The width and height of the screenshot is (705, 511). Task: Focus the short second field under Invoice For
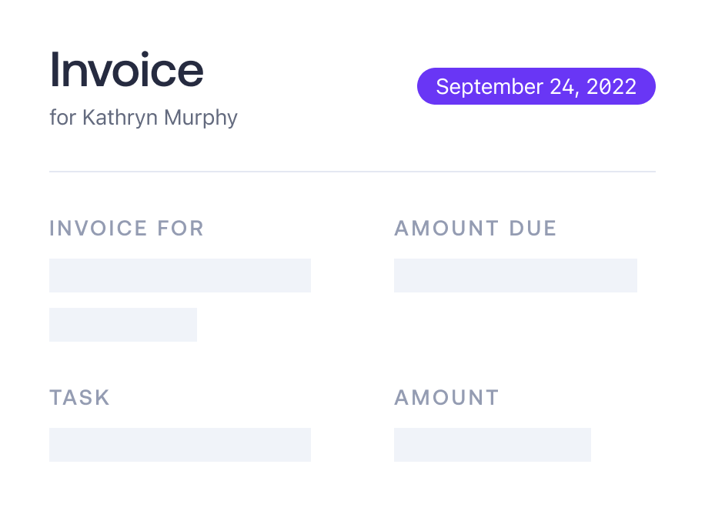(x=123, y=325)
